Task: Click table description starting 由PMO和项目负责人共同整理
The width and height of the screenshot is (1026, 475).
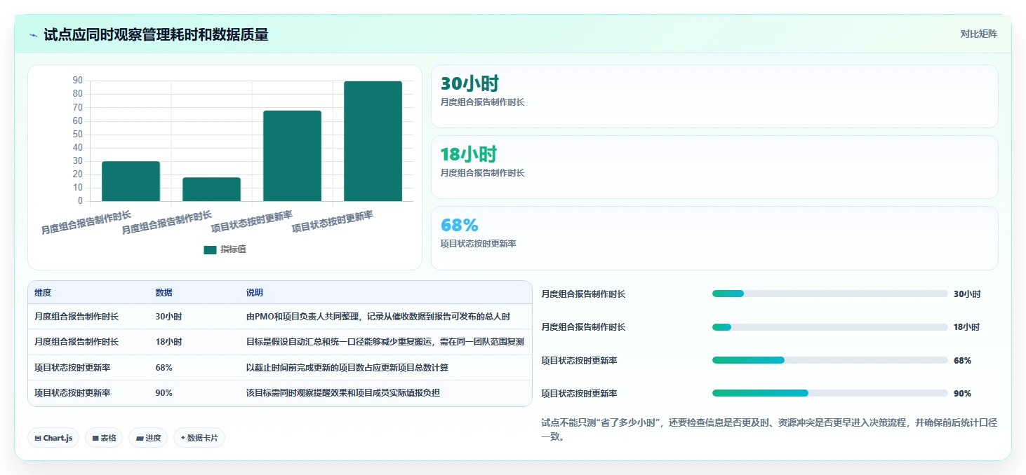Action: (378, 317)
